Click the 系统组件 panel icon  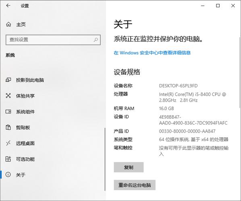(8, 111)
